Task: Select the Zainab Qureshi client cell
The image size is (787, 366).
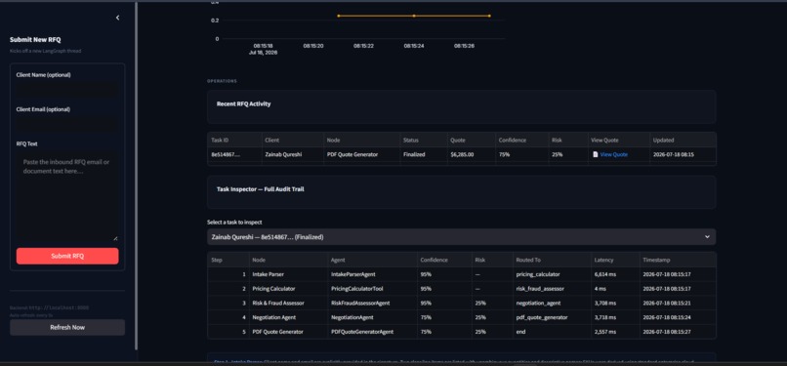Action: click(x=293, y=154)
